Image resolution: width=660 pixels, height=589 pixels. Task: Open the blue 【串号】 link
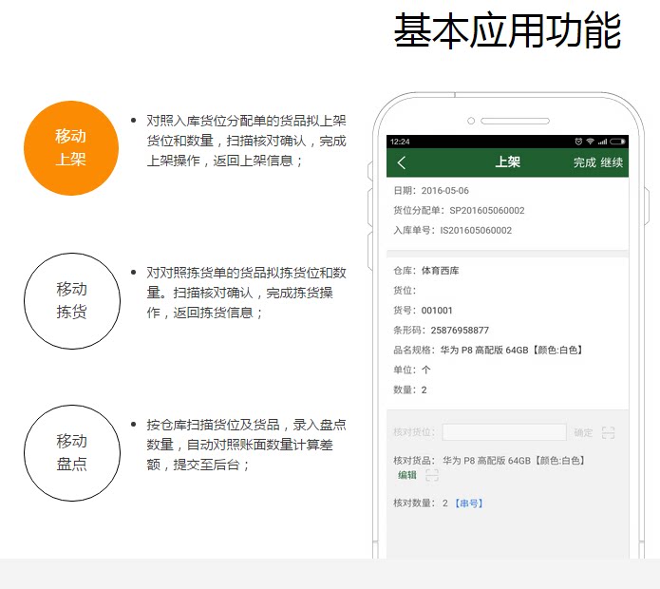pos(468,503)
